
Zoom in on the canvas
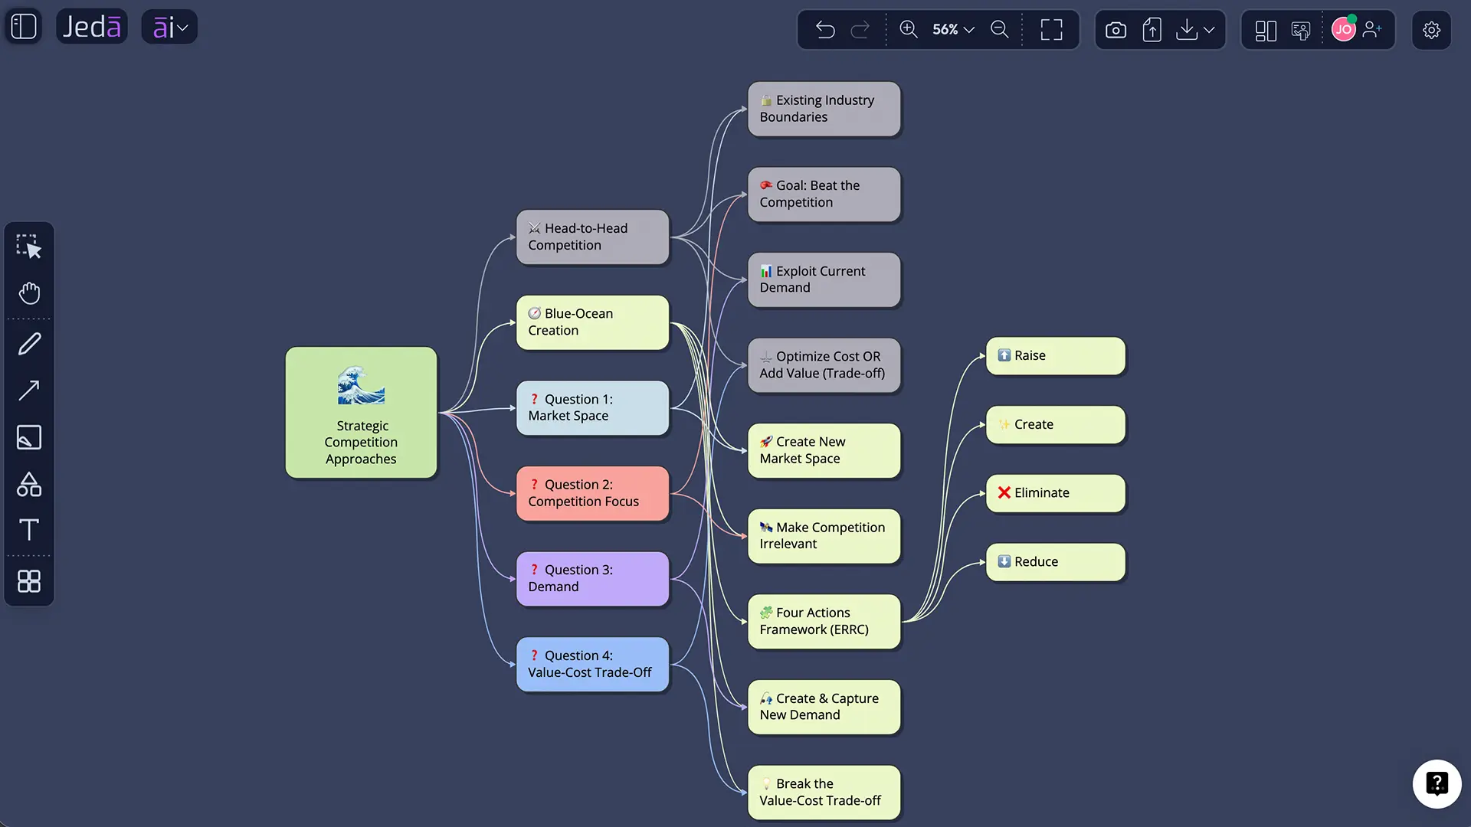click(909, 29)
